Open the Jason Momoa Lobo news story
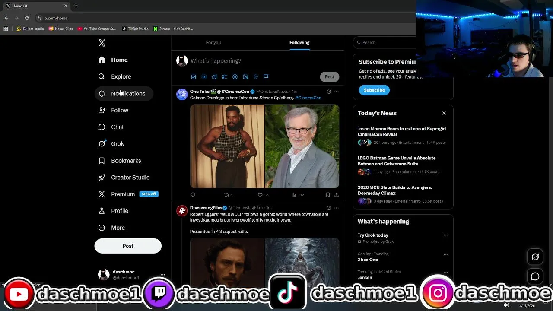Viewport: 553px width, 311px height. (403, 136)
